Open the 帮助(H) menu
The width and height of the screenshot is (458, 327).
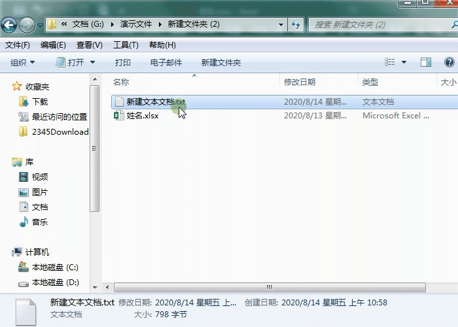162,45
